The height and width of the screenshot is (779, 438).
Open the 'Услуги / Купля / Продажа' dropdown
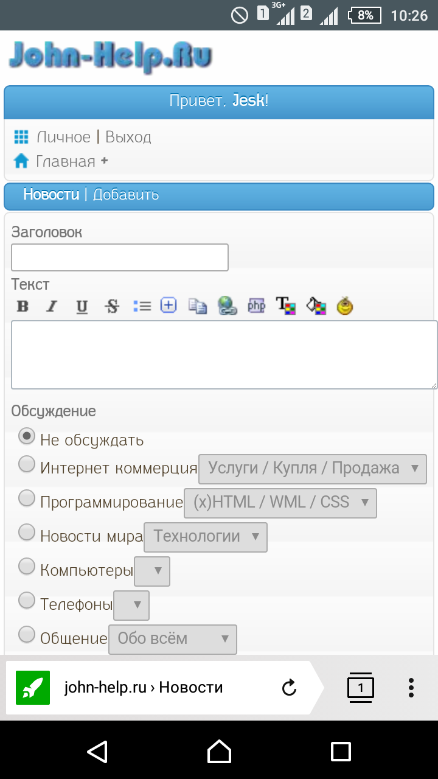[313, 469]
